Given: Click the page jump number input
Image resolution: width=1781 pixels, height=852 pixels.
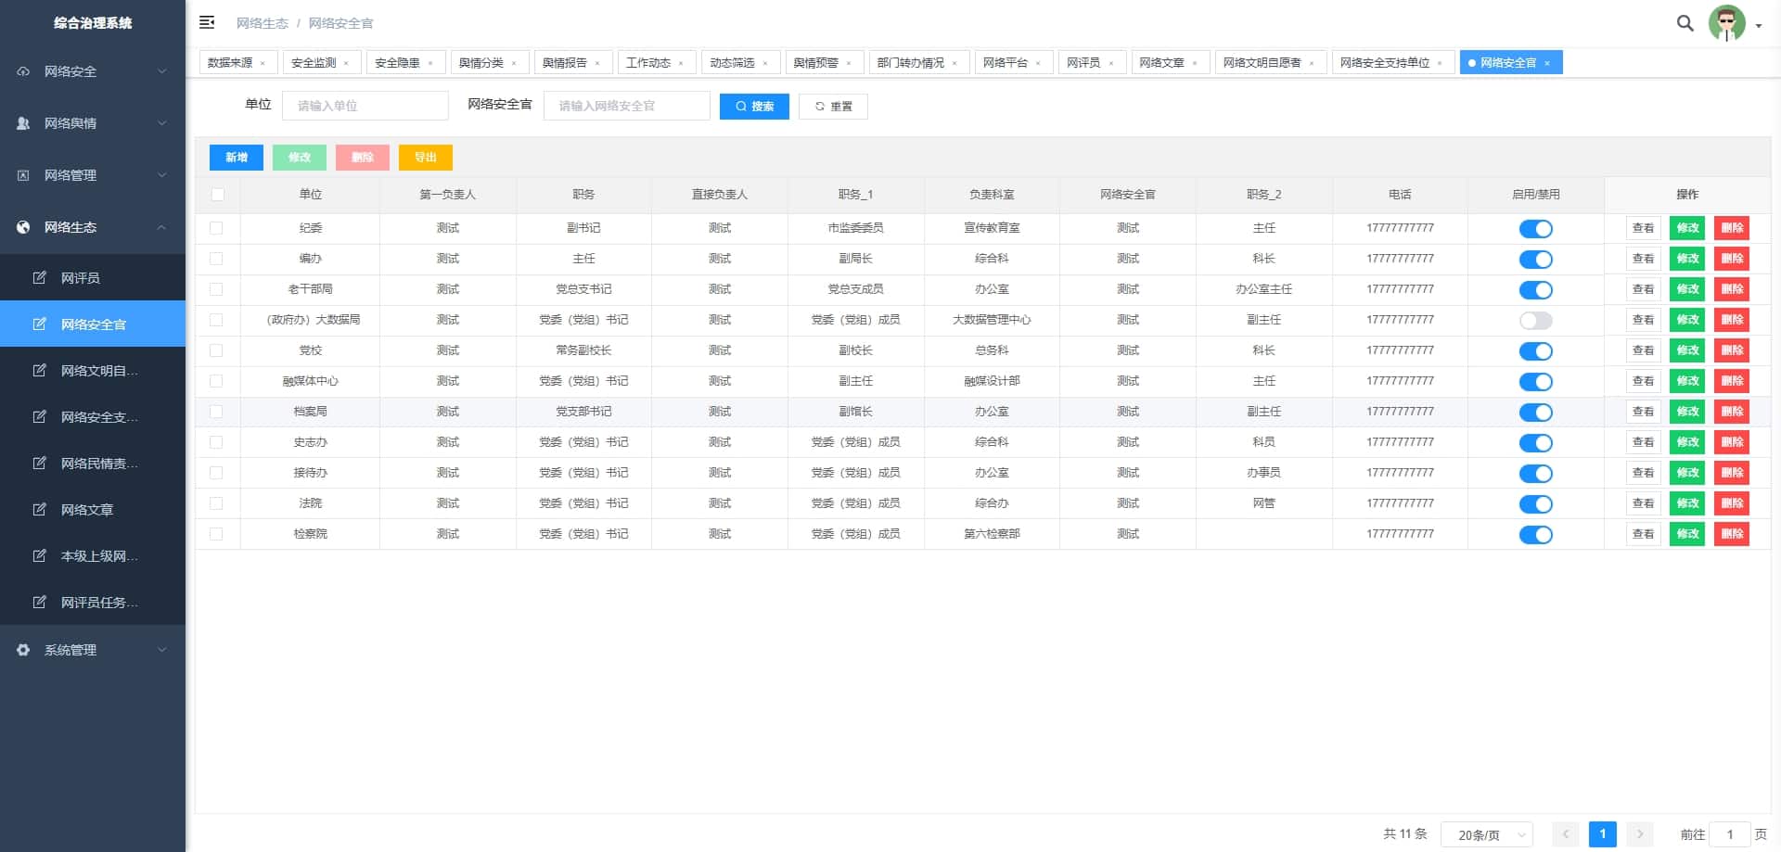Looking at the screenshot, I should point(1729,834).
